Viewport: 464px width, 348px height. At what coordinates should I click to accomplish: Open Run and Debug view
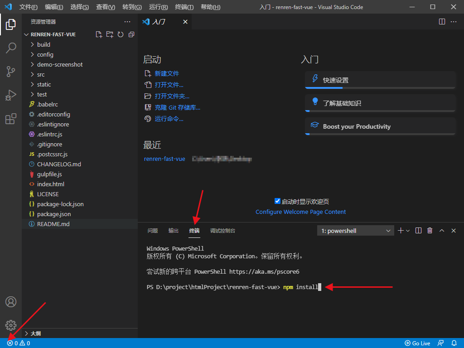pyautogui.click(x=11, y=95)
